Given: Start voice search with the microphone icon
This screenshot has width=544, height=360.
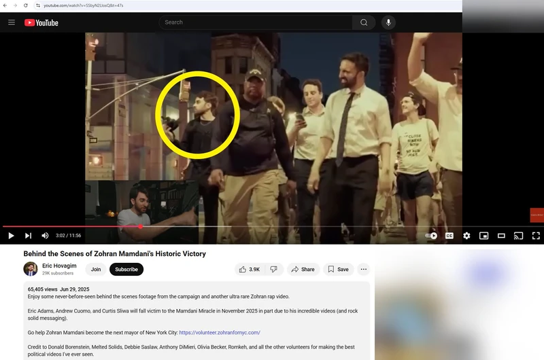Looking at the screenshot, I should (389, 22).
